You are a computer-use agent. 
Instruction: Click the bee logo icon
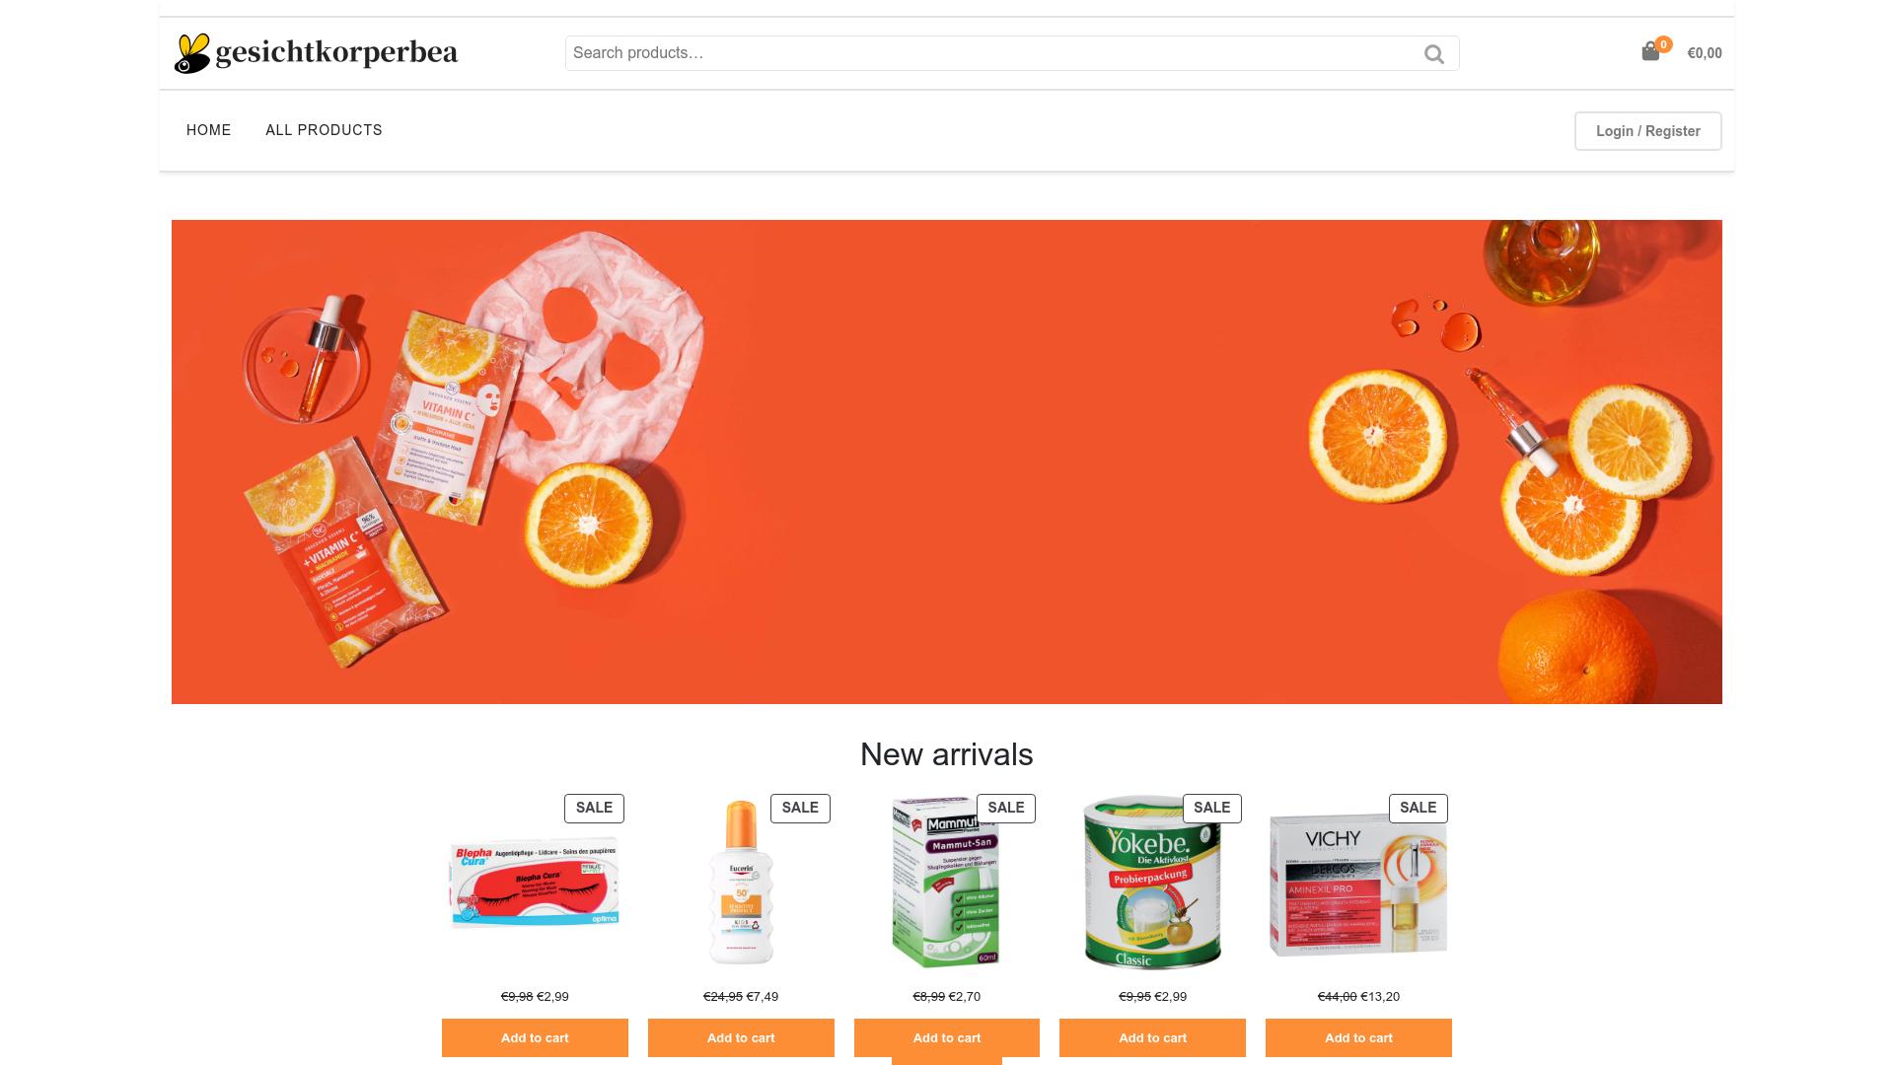click(193, 53)
